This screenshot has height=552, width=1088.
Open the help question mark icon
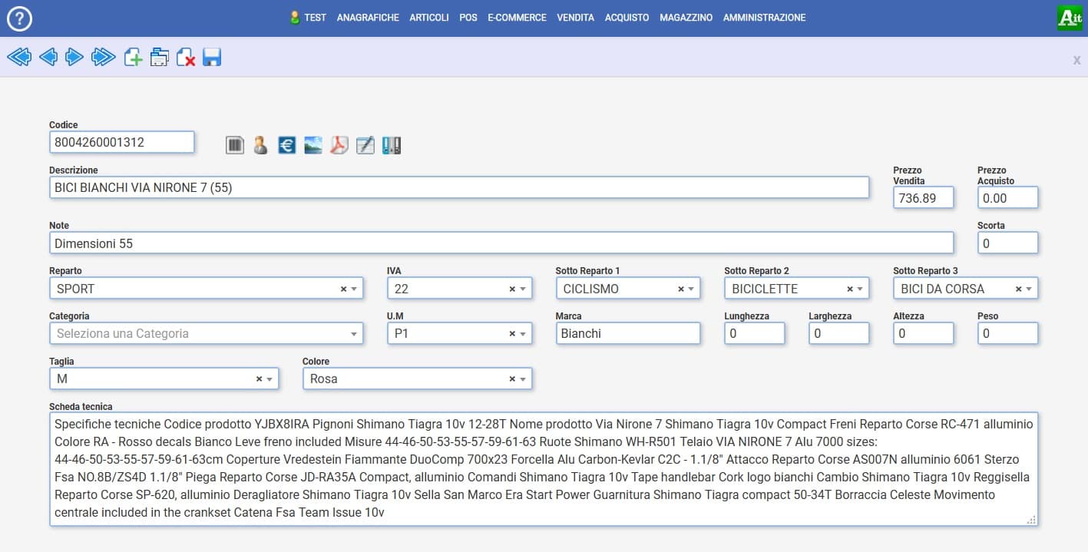18,18
